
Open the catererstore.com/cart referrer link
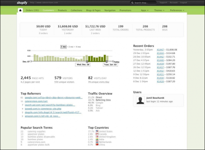tap(36, 101)
